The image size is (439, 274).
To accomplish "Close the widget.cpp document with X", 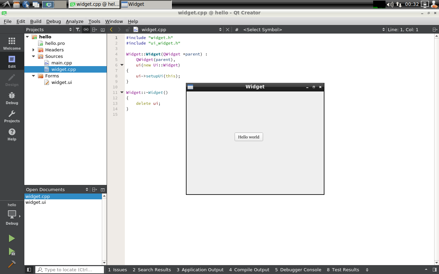I will [x=227, y=30].
